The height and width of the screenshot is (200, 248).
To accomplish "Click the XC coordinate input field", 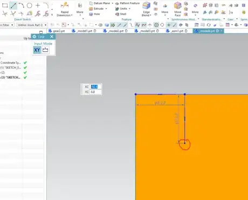I will (96, 87).
